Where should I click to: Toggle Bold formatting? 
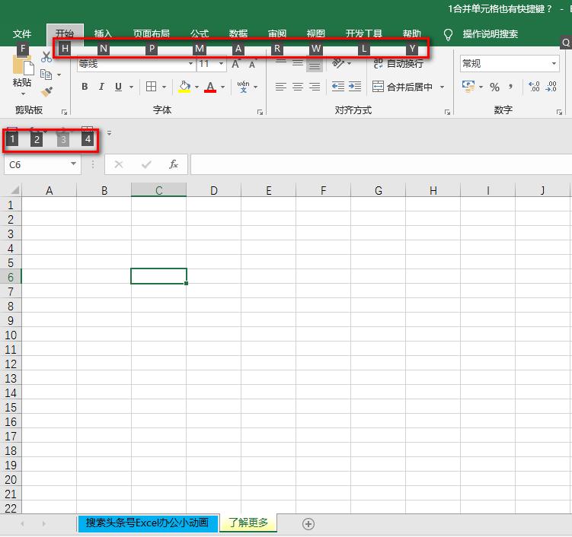[x=85, y=87]
